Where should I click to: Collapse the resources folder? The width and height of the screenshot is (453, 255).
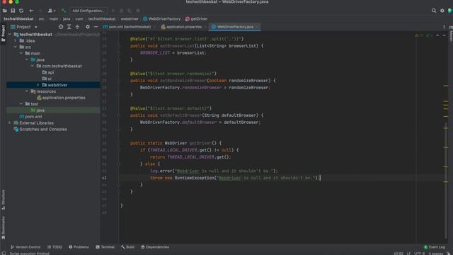click(x=27, y=91)
